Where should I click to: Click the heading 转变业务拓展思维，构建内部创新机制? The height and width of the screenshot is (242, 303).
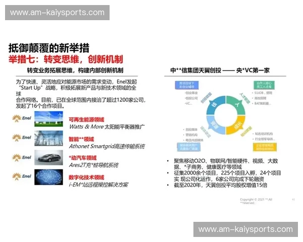tap(75, 70)
